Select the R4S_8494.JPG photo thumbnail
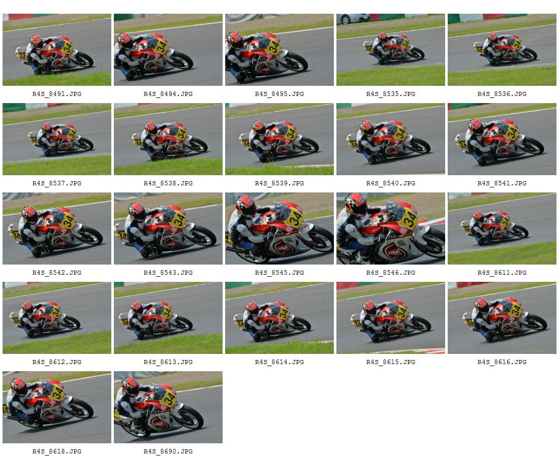The image size is (559, 457). [168, 50]
